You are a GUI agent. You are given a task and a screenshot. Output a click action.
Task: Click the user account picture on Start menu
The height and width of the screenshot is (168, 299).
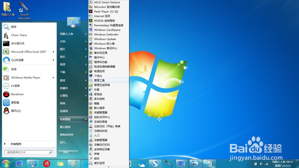74,22
